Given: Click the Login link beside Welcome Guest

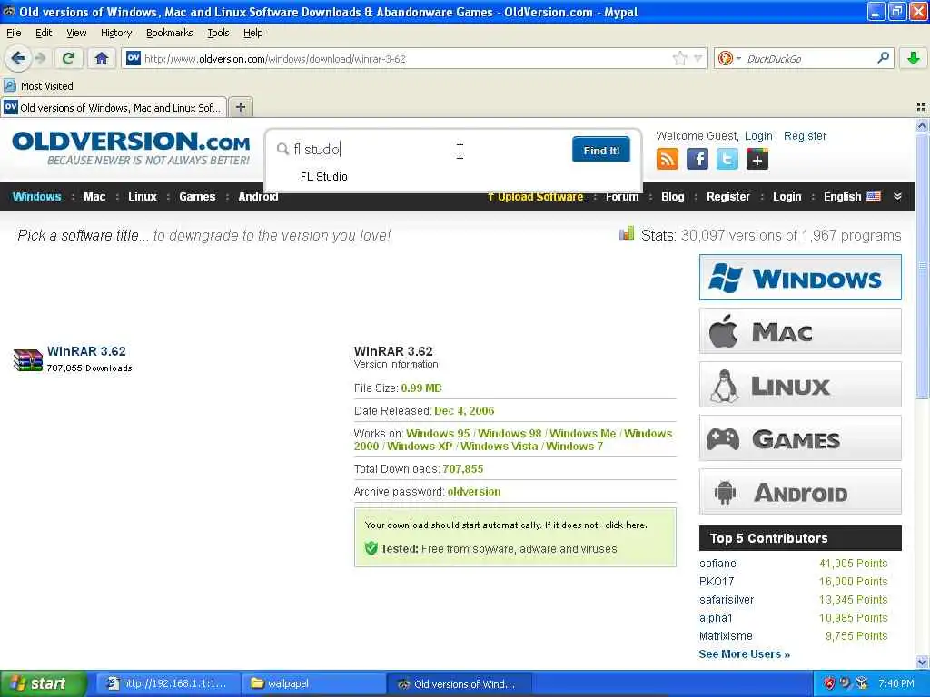Looking at the screenshot, I should [758, 136].
